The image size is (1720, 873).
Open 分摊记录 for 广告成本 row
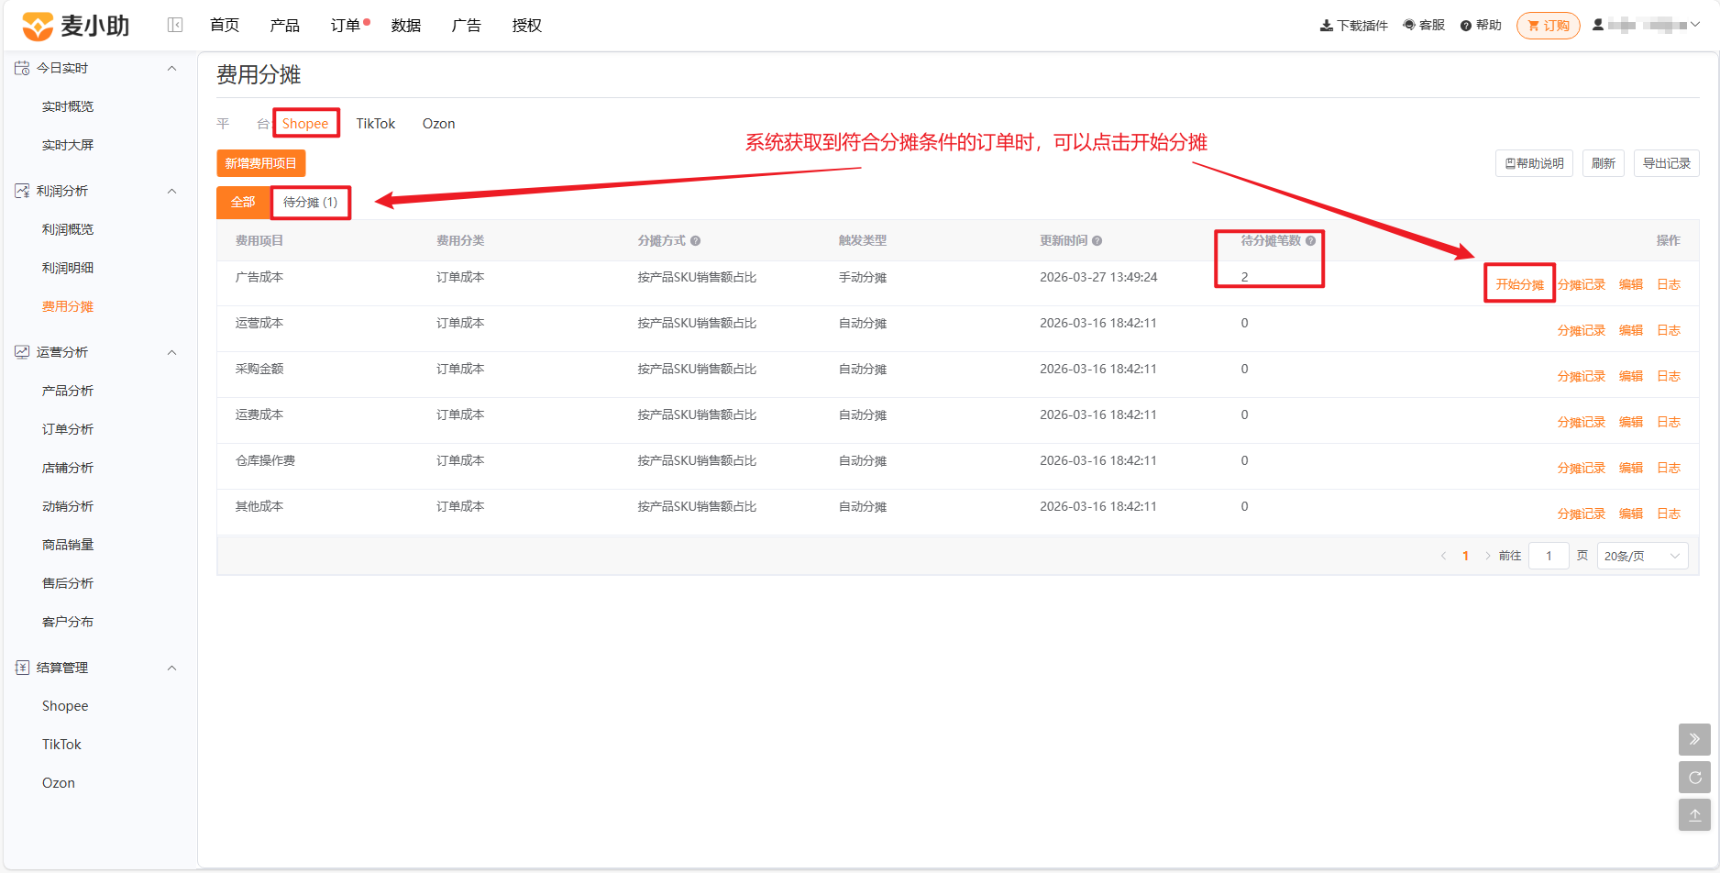coord(1582,284)
